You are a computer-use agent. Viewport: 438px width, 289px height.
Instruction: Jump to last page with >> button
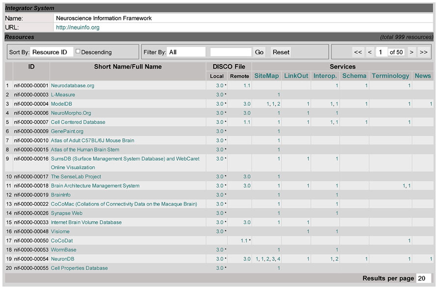tap(423, 52)
